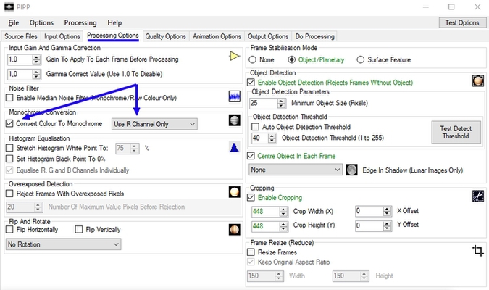Click the noise filter waveform icon
489x290 pixels.
coord(234,96)
